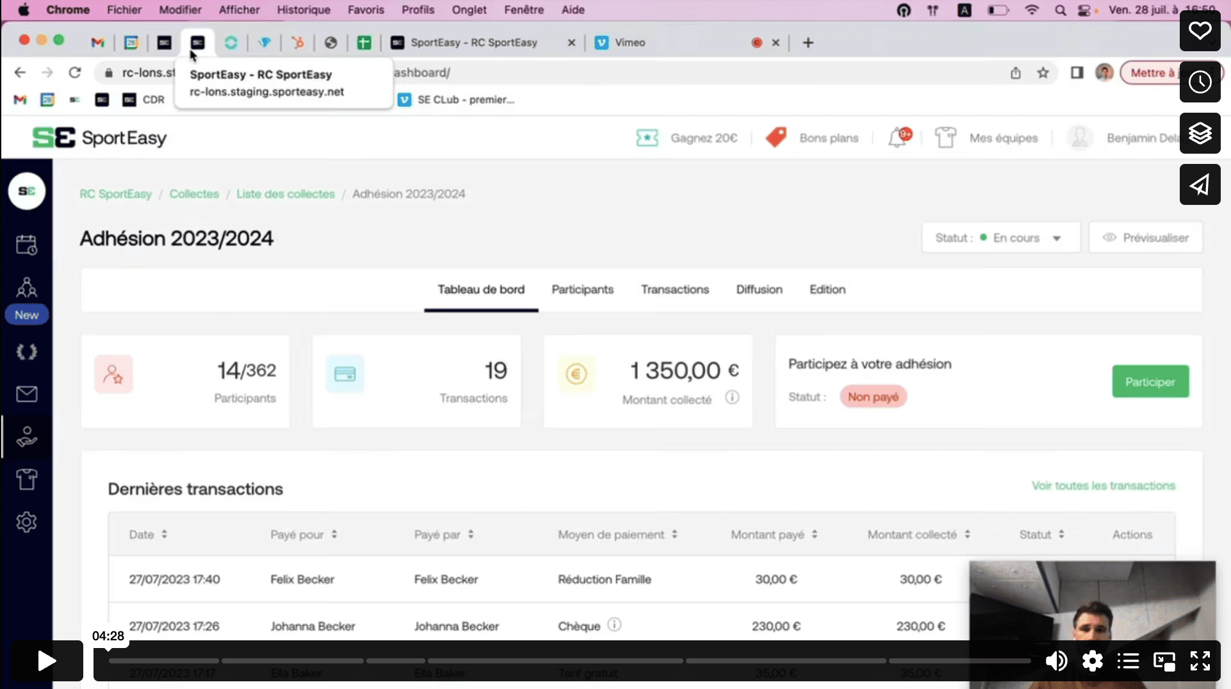
Task: Click the Vimeo share paper plane icon
Action: click(1200, 184)
